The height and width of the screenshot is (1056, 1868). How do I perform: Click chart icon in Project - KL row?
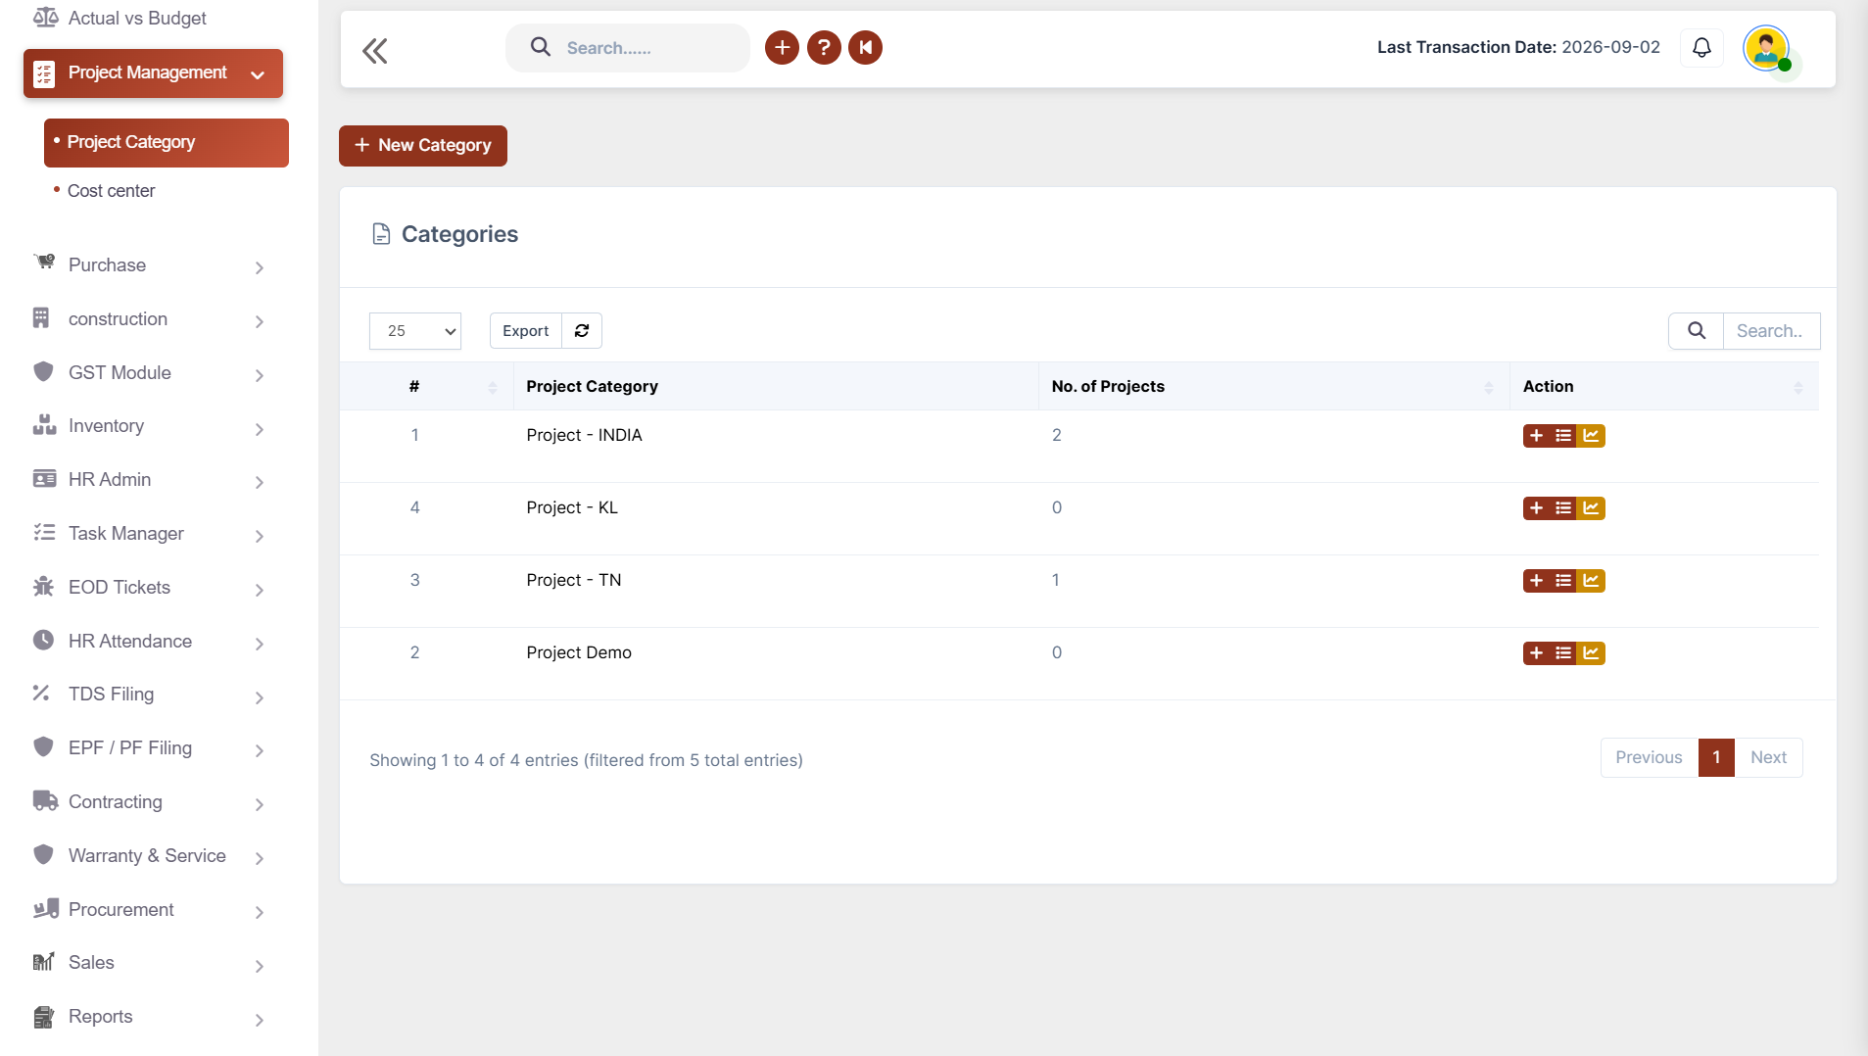point(1591,508)
